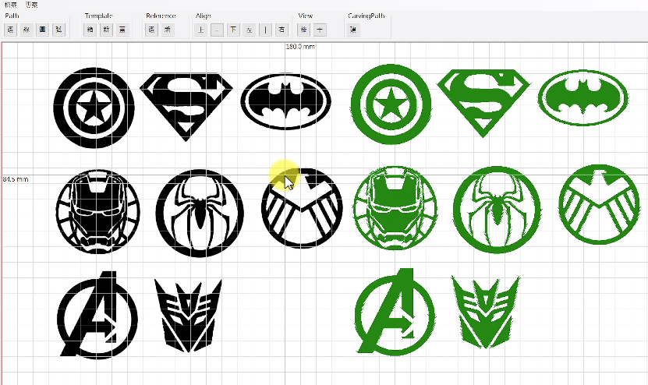
Task: Select the green Captain America shield logo
Action: point(391,104)
